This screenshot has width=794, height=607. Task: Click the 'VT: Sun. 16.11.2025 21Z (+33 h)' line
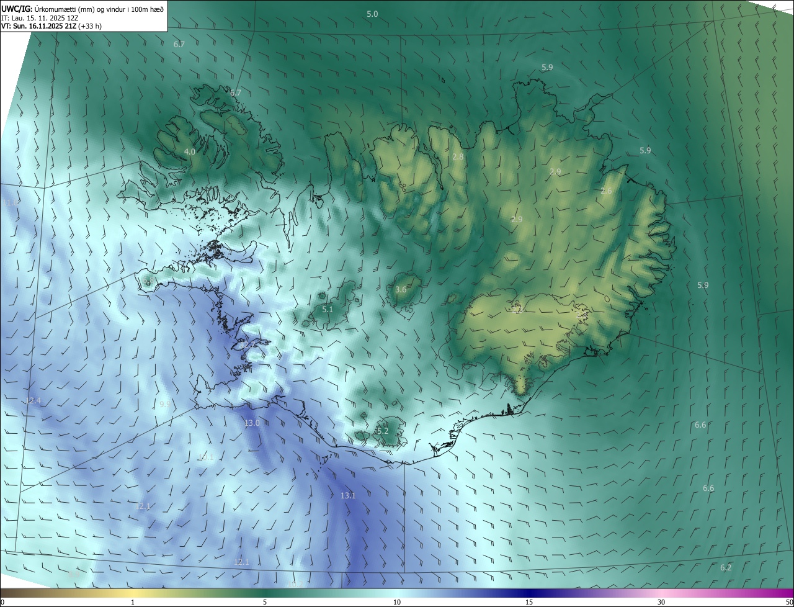(51, 27)
